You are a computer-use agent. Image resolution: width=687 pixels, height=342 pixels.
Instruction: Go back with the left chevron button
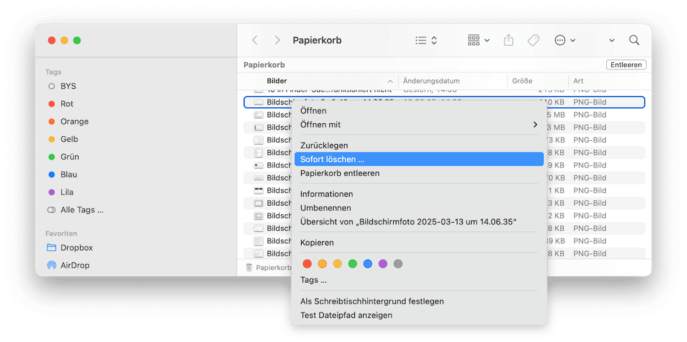pyautogui.click(x=255, y=40)
